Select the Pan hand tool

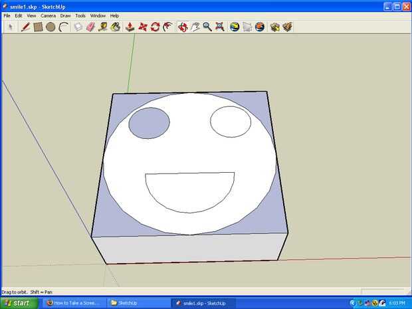(195, 27)
